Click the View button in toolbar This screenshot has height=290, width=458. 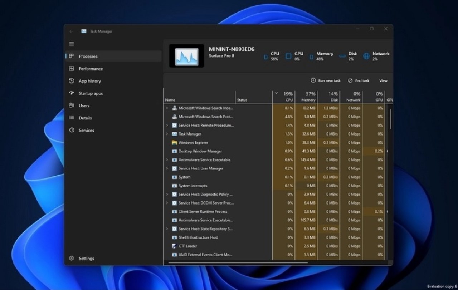coord(383,81)
